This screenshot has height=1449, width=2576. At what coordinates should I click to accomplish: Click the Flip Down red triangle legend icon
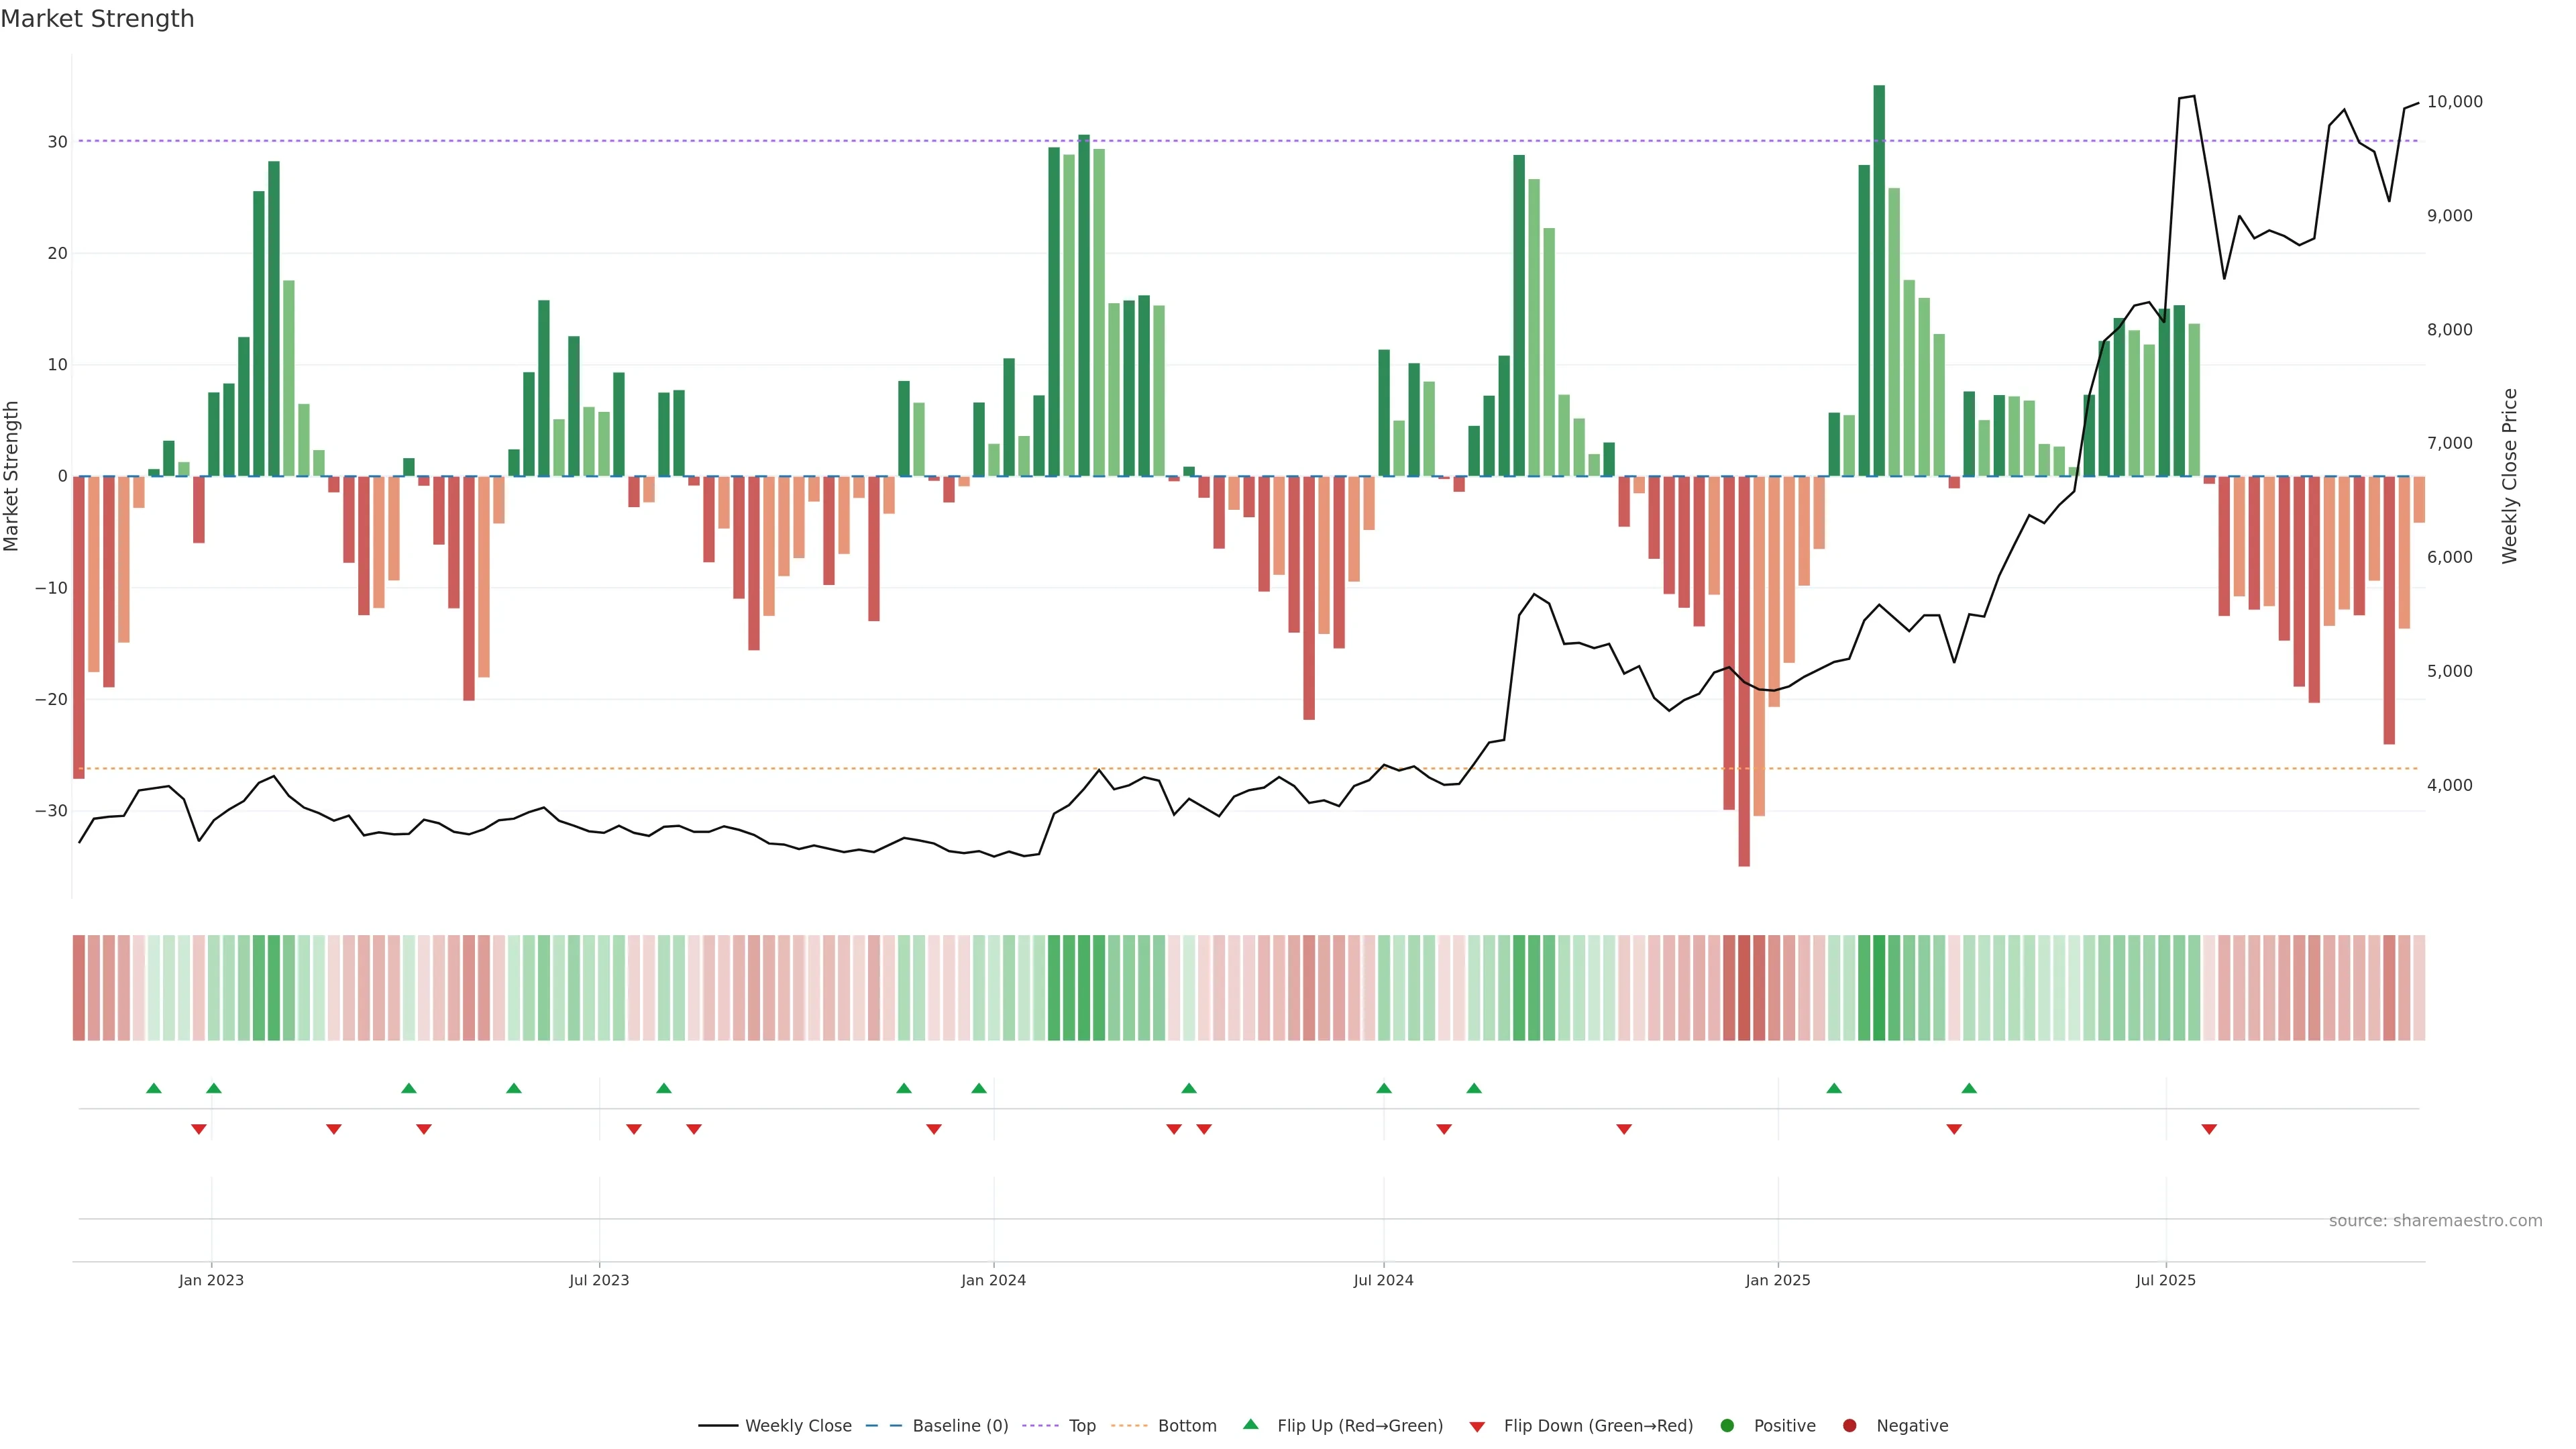tap(1477, 1427)
